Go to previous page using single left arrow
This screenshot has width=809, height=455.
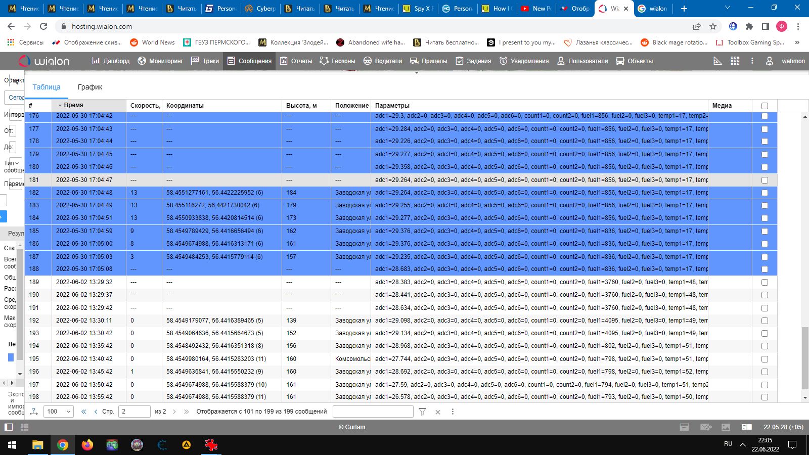coord(96,412)
